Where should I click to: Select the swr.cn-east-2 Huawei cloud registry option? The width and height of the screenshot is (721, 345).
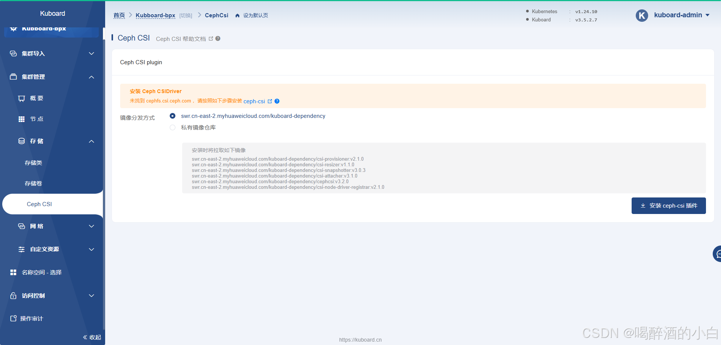[172, 116]
